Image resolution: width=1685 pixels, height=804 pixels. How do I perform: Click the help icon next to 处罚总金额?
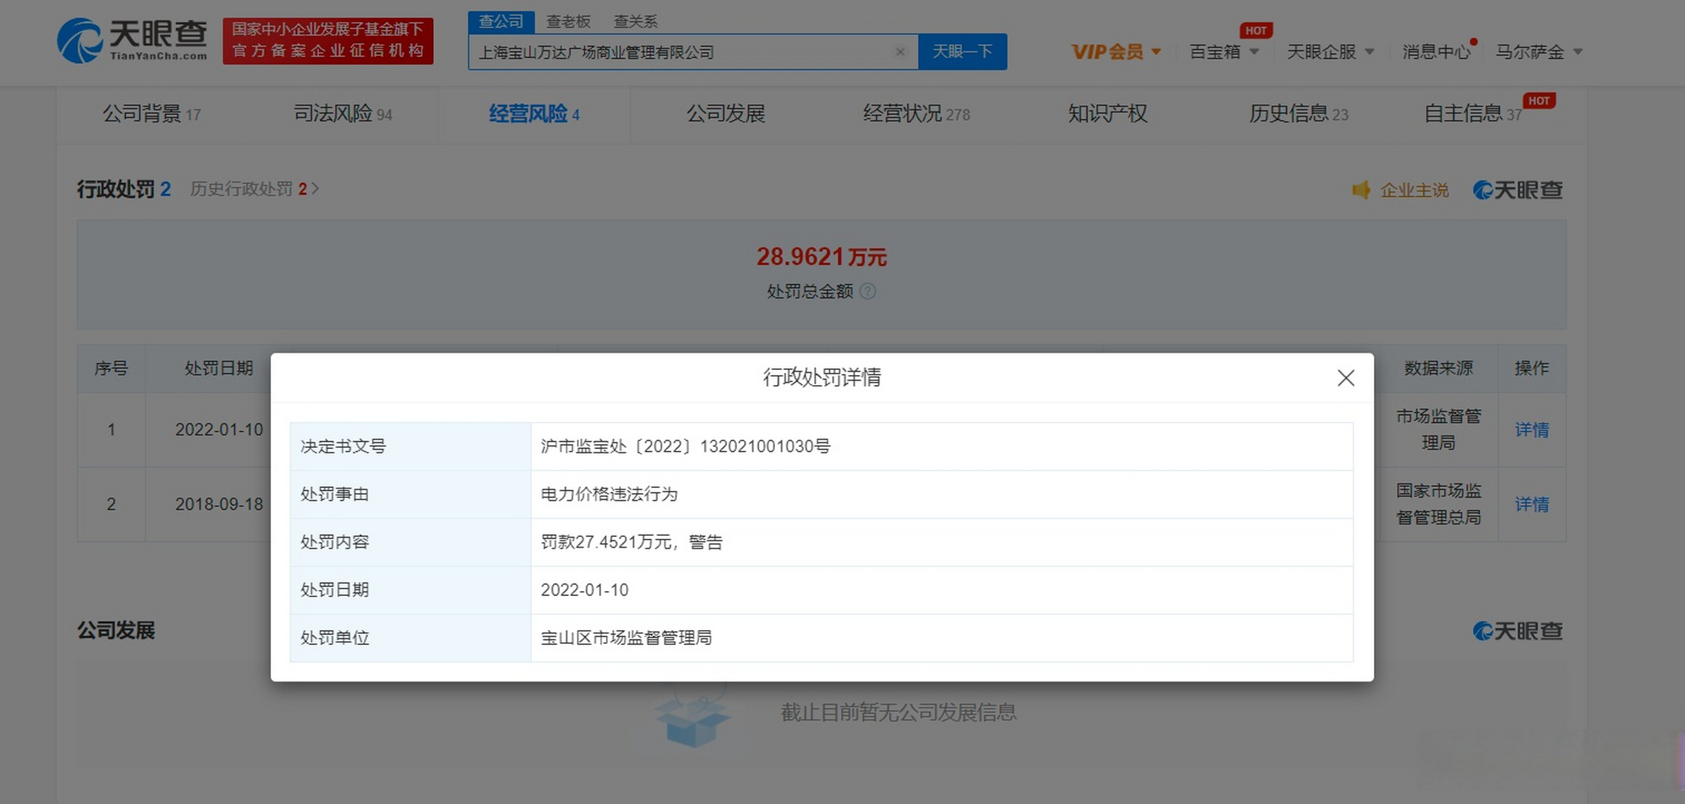867,291
